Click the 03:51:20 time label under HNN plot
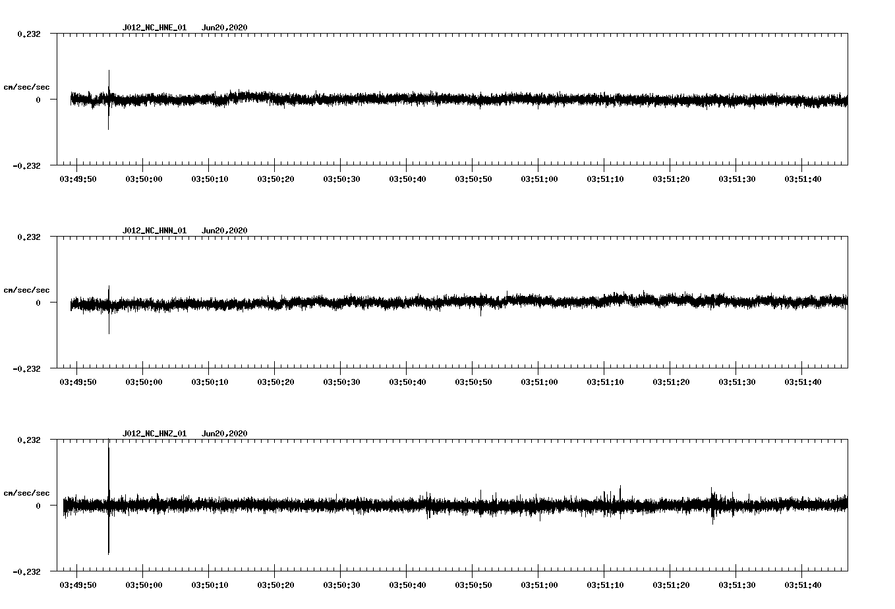Viewport: 895px width, 609px height. [x=671, y=382]
